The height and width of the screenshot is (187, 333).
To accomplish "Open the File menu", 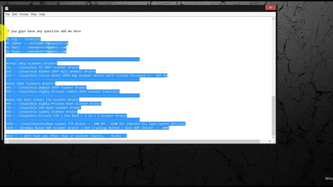I will click(x=8, y=14).
